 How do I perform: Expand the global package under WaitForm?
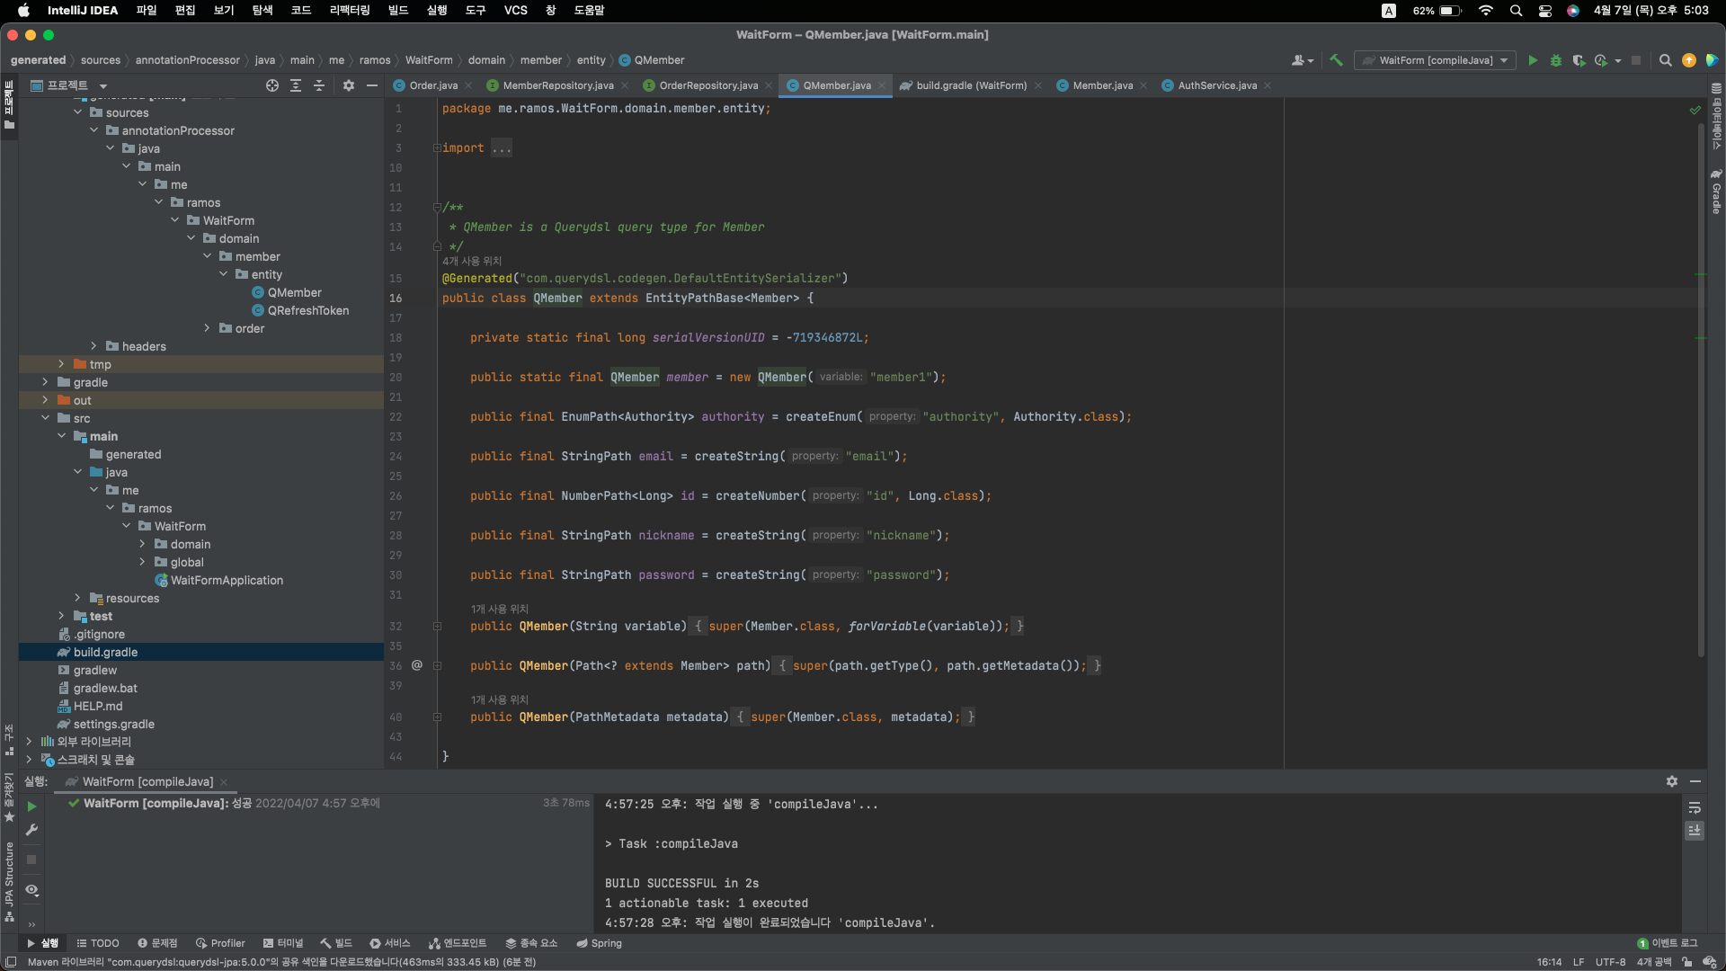tap(143, 562)
